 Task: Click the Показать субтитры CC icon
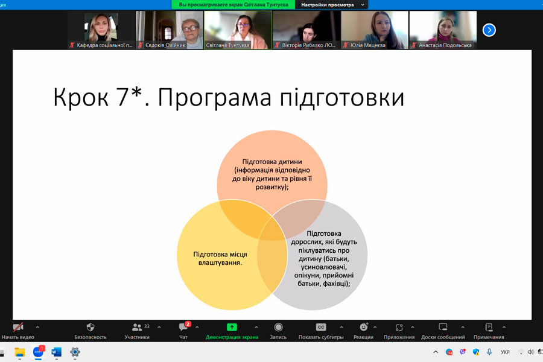pyautogui.click(x=321, y=327)
